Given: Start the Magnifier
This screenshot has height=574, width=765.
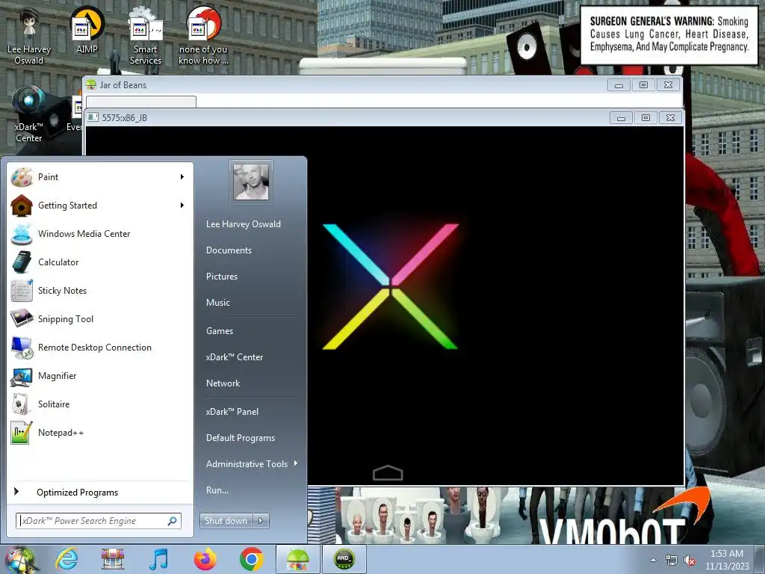Looking at the screenshot, I should tap(100, 376).
